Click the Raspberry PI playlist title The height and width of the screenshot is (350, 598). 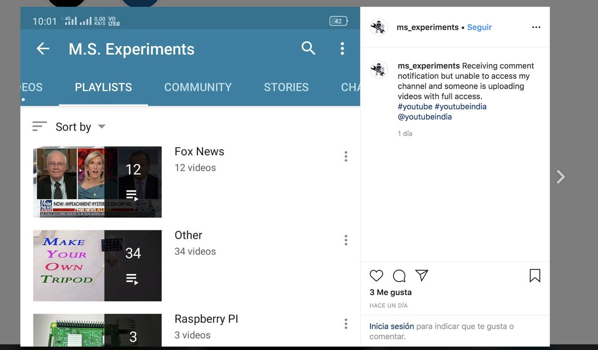point(206,319)
